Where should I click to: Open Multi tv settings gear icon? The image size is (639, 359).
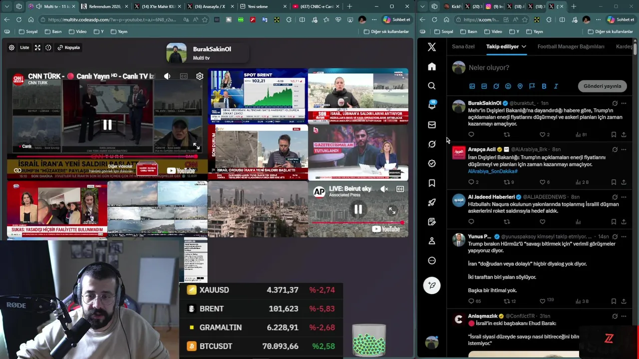11,47
